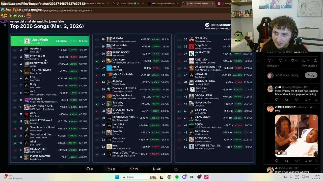Click the 'Aperture' song title
Viewport: 323px width, 181px height.
(x=36, y=49)
